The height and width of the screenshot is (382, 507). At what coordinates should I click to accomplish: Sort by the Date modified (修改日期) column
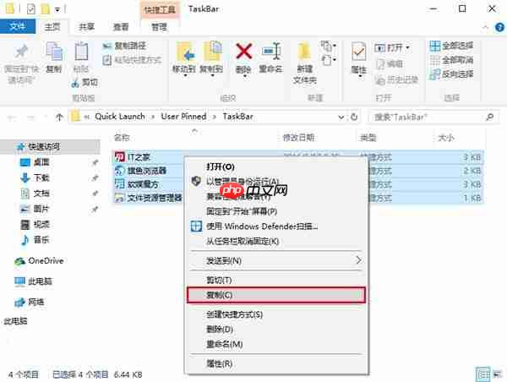click(298, 138)
